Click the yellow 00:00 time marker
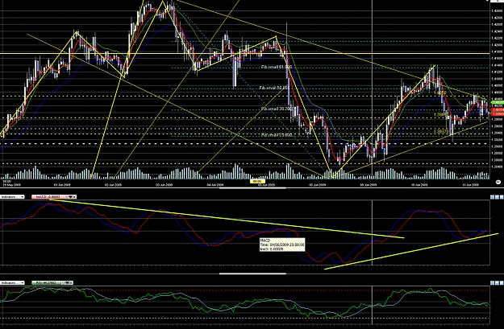The height and width of the screenshot is (329, 504). pos(256,182)
